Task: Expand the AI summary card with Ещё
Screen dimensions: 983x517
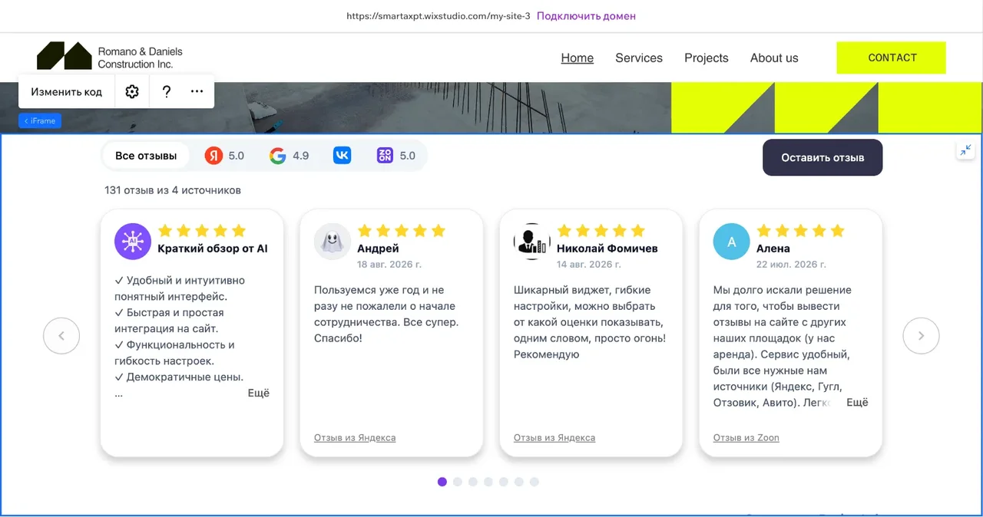Action: click(x=259, y=393)
